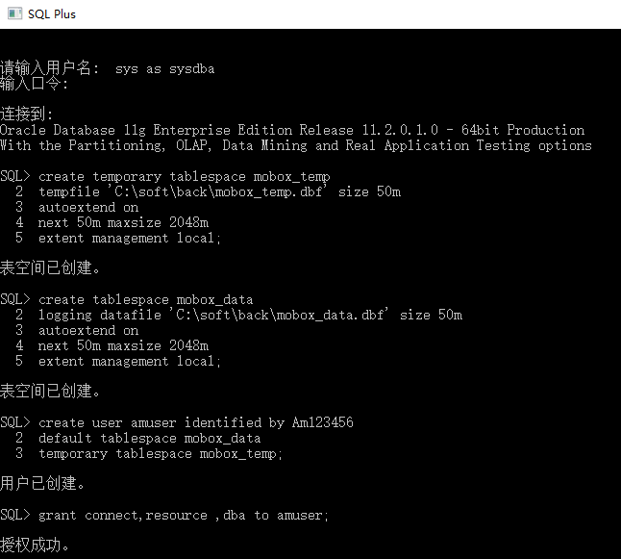Screen dimensions: 621x559
Task: Click the Oracle Database 11g Enterprise Edition line
Action: [292, 130]
